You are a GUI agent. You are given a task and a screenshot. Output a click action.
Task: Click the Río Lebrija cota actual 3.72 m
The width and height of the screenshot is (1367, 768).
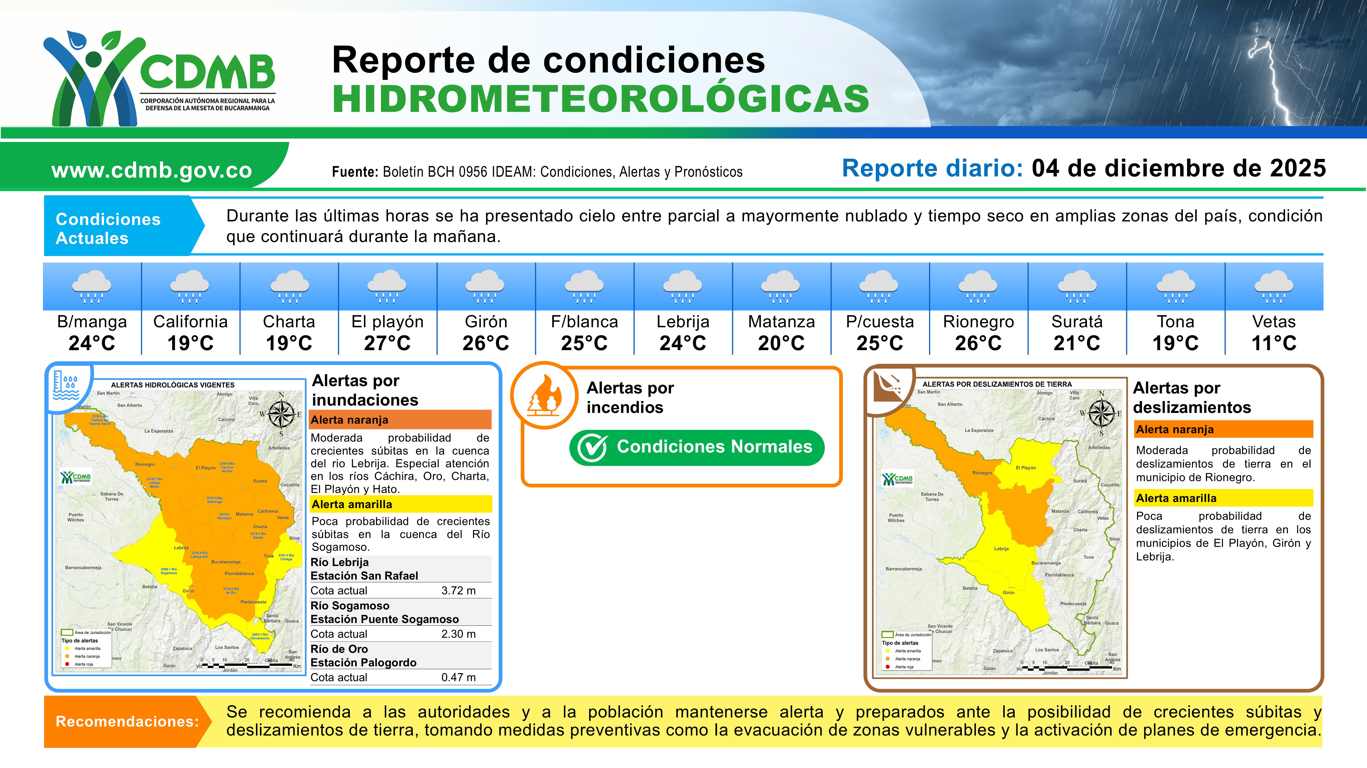click(458, 590)
